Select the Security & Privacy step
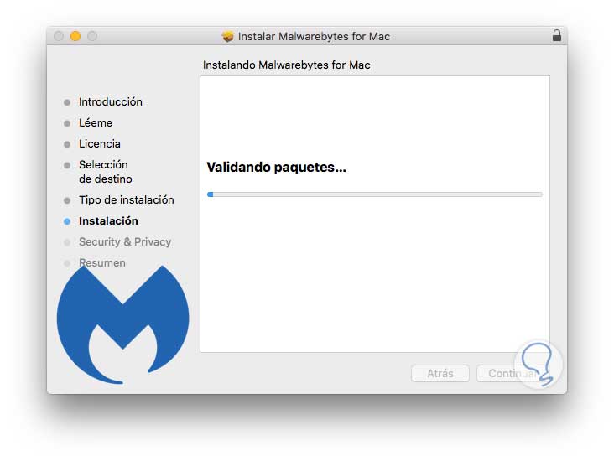This screenshot has width=614, height=461. click(125, 242)
